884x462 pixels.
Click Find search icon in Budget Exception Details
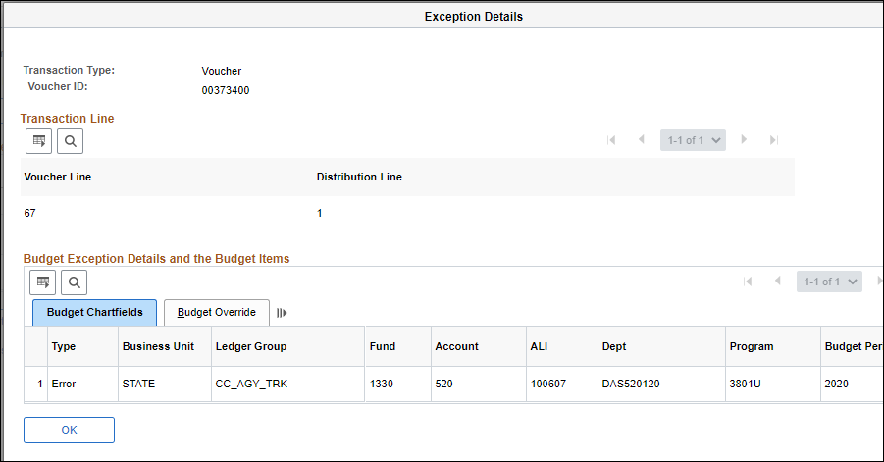(x=75, y=282)
